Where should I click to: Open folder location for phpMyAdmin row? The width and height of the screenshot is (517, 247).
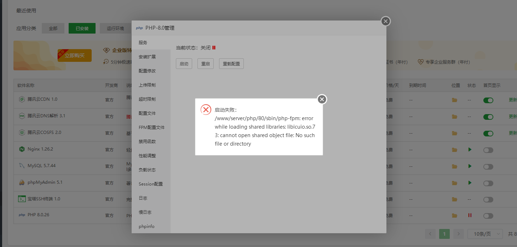454,183
